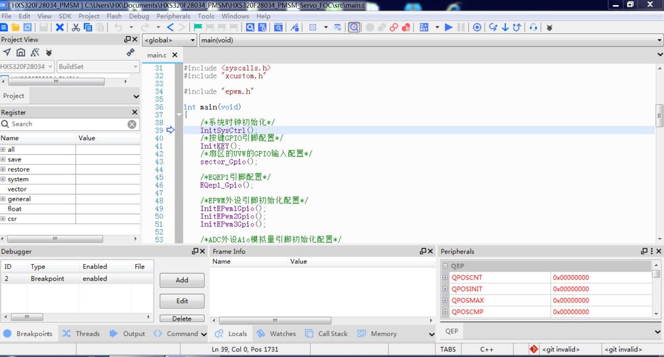Expand the 'all' register group
Viewport: 664px width, 357px height.
pos(3,149)
